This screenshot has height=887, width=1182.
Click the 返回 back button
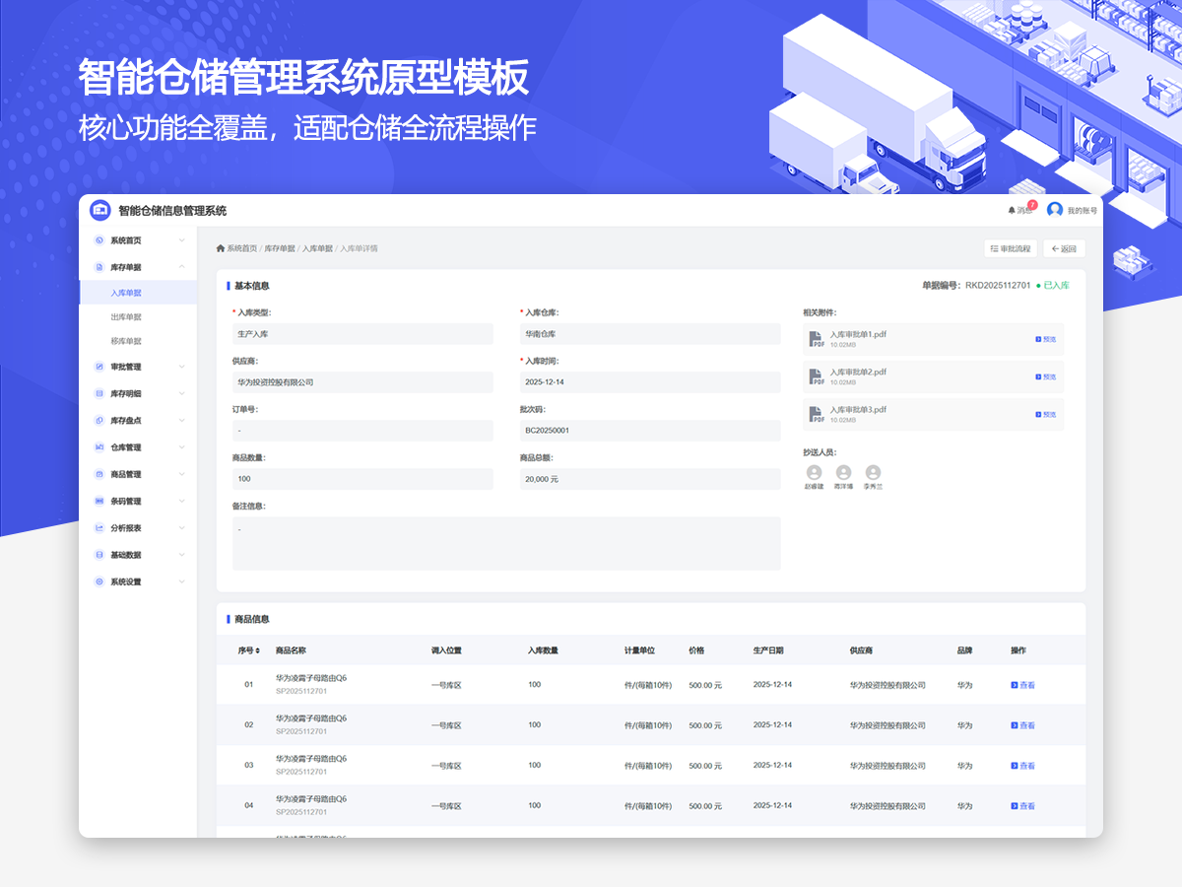click(x=1064, y=248)
